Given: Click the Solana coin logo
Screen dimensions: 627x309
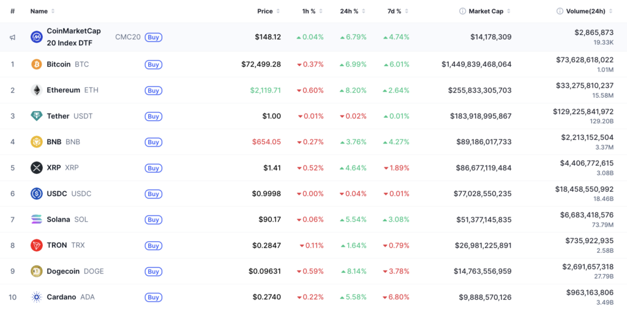Looking at the screenshot, I should (x=36, y=219).
